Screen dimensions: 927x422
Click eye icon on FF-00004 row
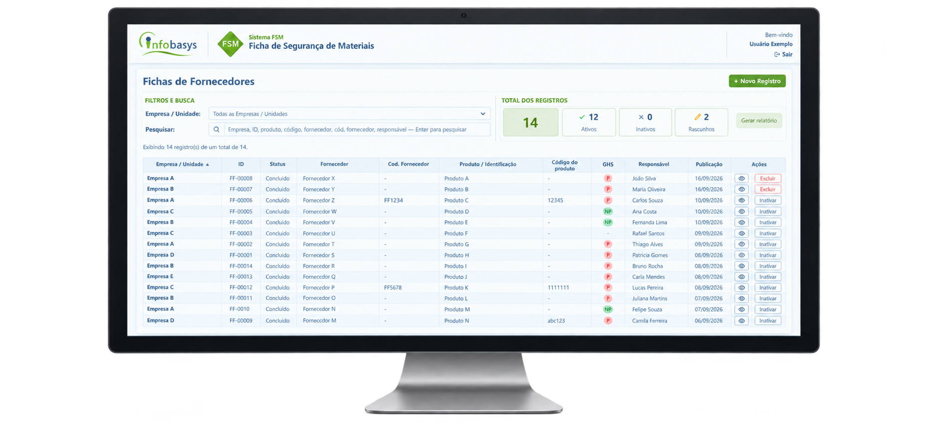point(742,222)
